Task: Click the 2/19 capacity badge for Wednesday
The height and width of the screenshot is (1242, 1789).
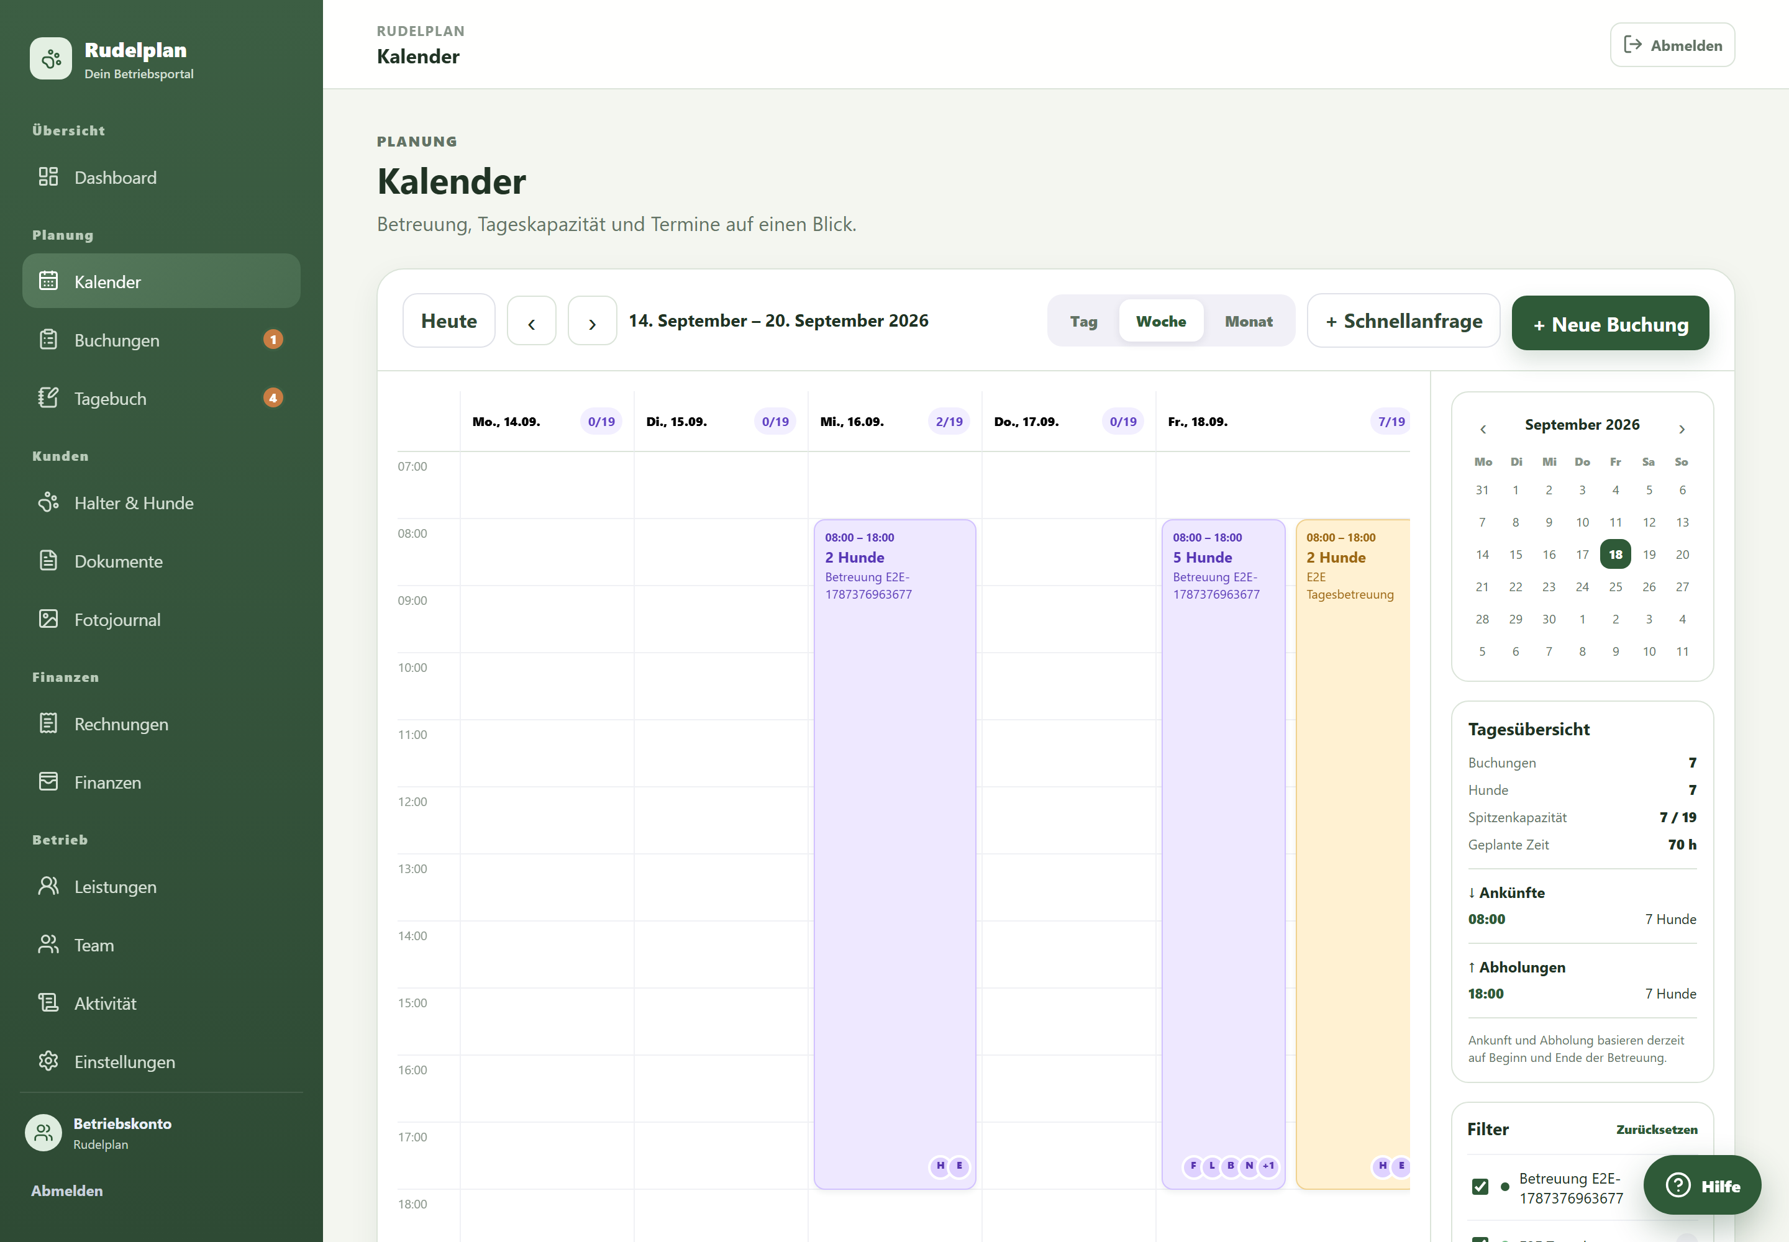Action: (949, 421)
